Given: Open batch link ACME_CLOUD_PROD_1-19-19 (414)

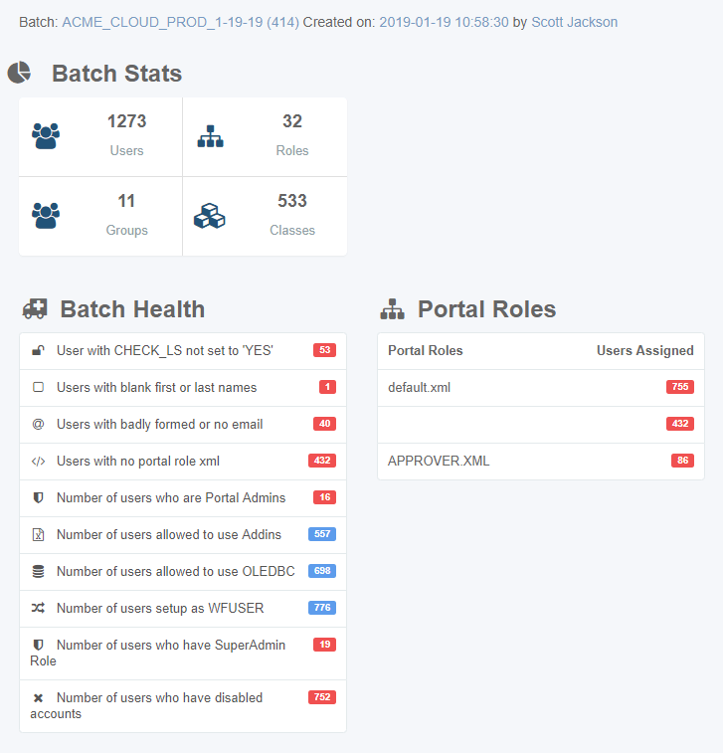Looking at the screenshot, I should (x=181, y=22).
